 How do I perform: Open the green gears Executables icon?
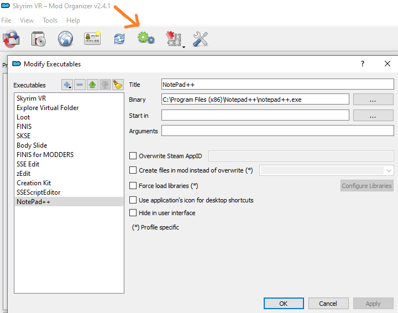pyautogui.click(x=146, y=38)
